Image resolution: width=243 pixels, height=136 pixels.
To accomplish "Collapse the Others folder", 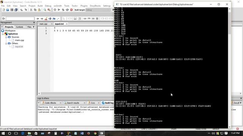I will 6,43.
